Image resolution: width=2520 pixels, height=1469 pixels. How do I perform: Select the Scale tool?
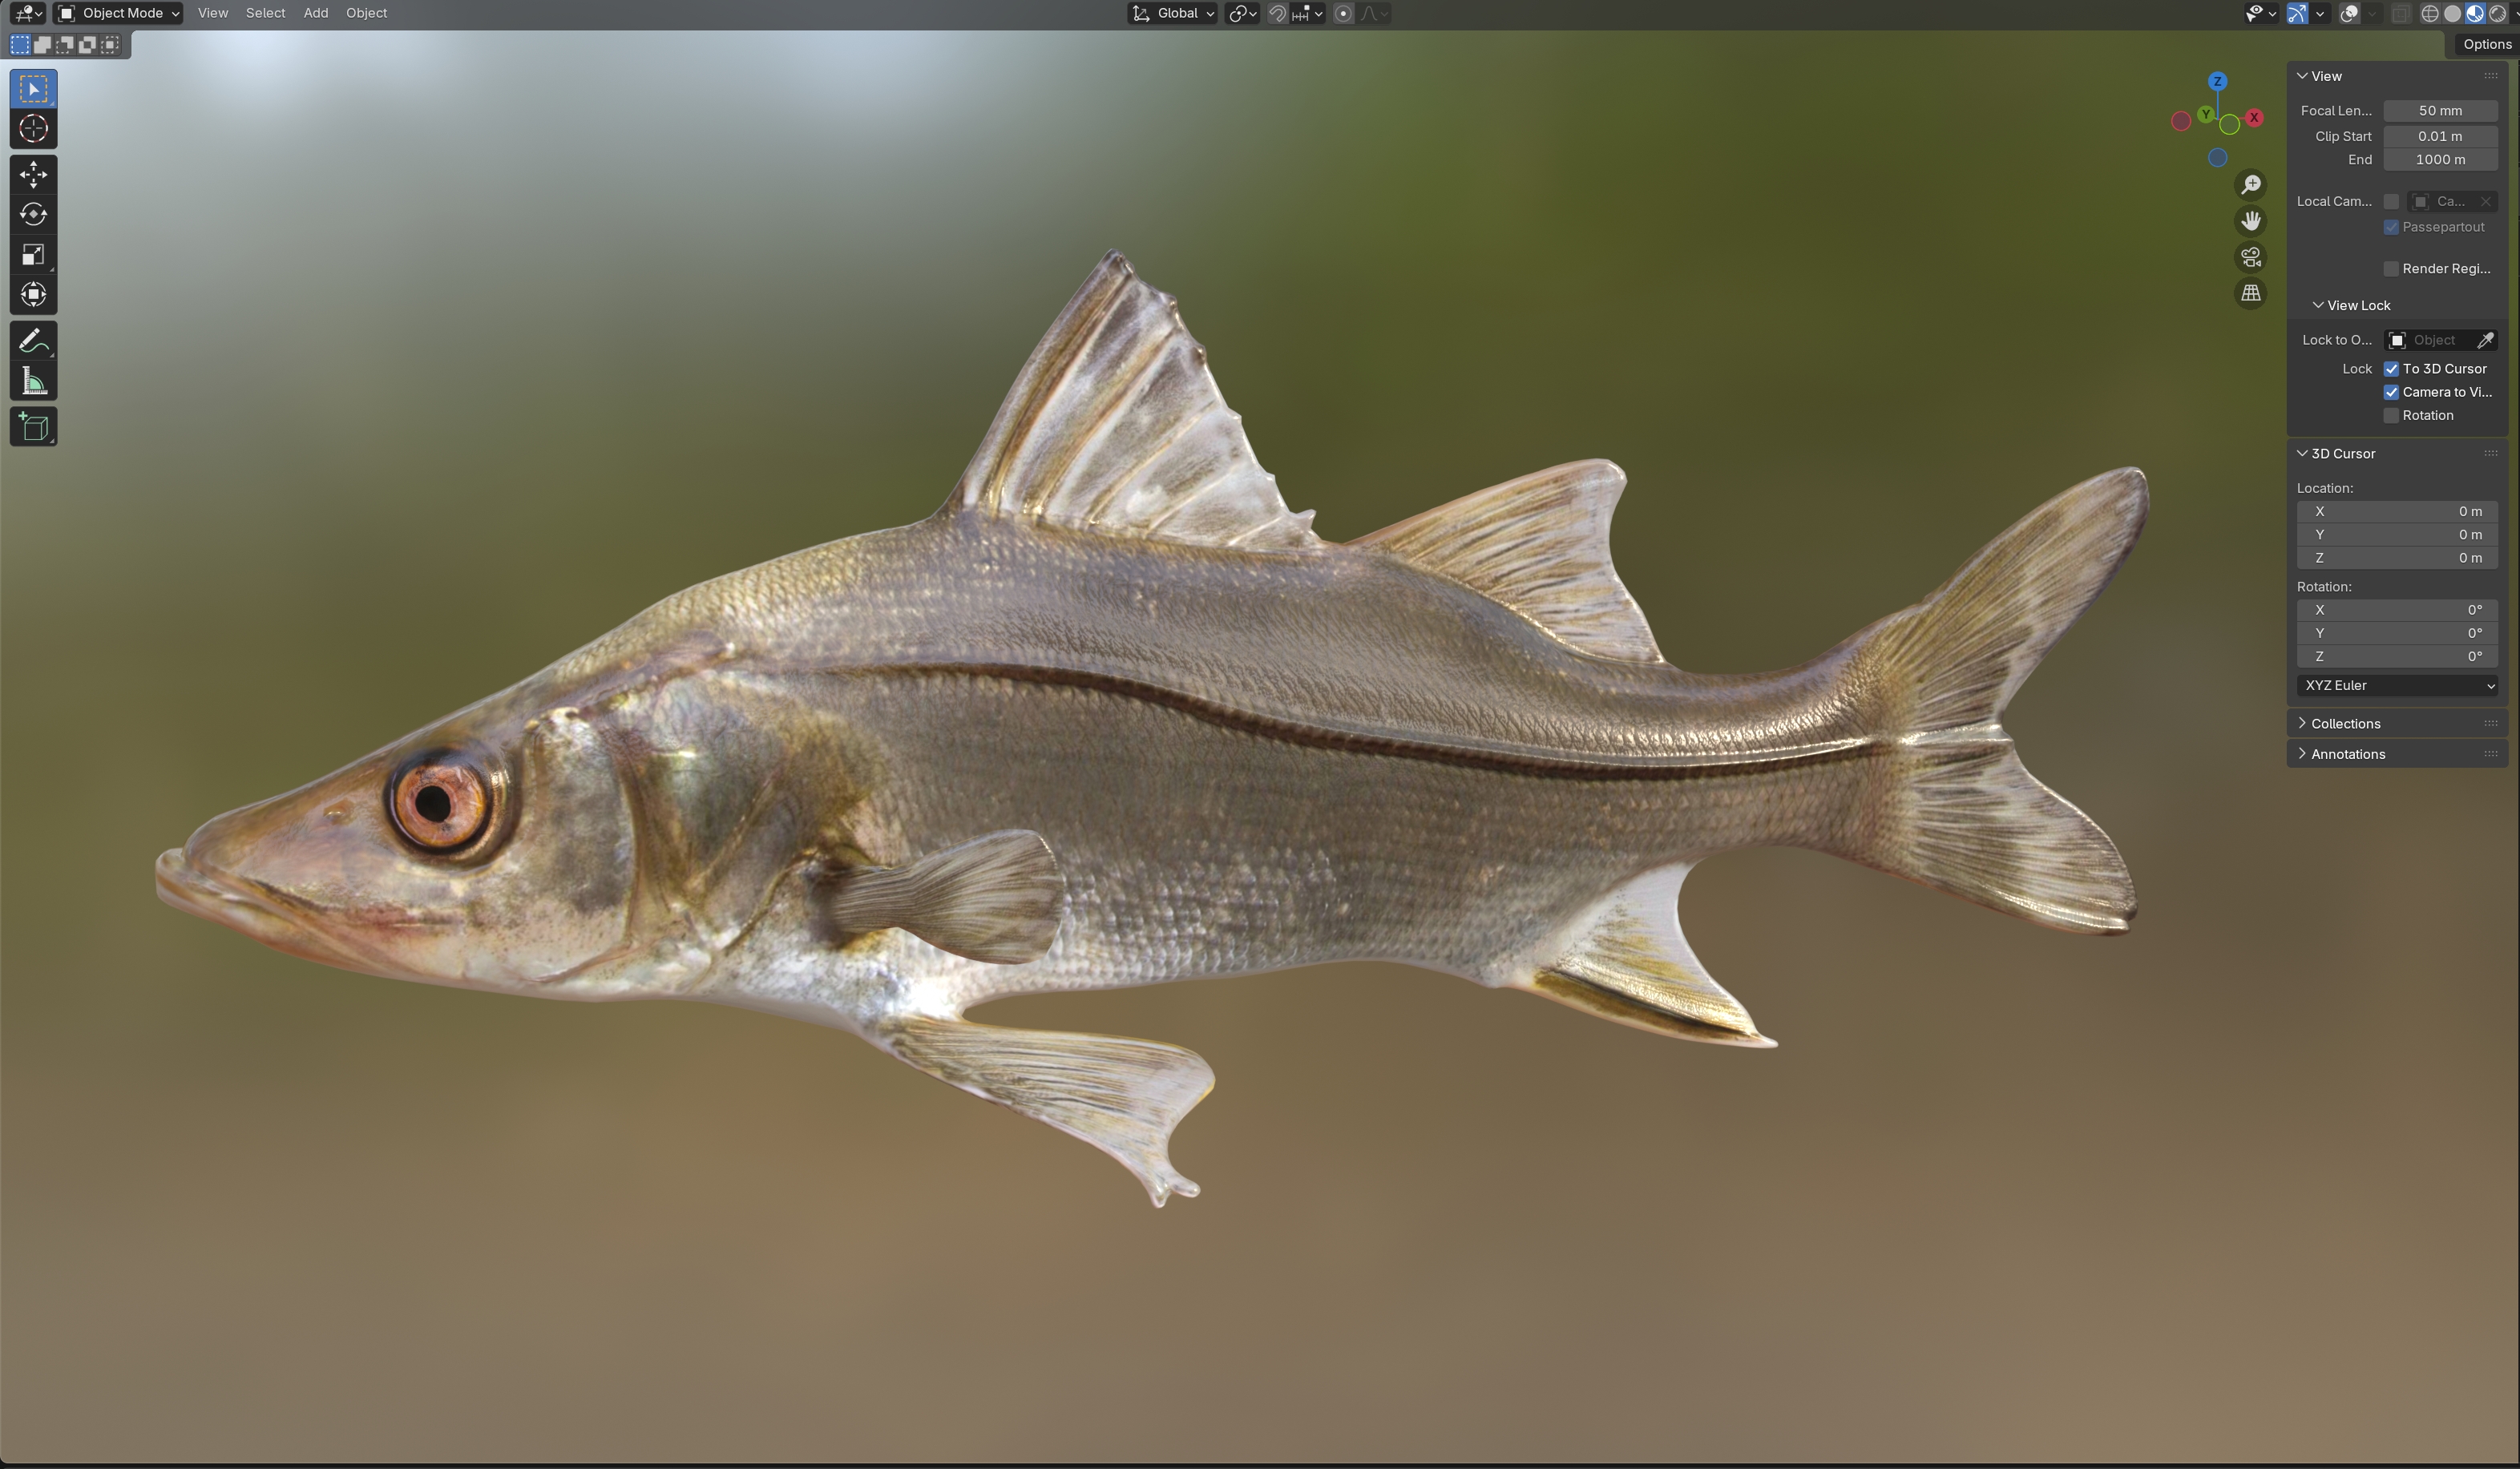pos(33,255)
